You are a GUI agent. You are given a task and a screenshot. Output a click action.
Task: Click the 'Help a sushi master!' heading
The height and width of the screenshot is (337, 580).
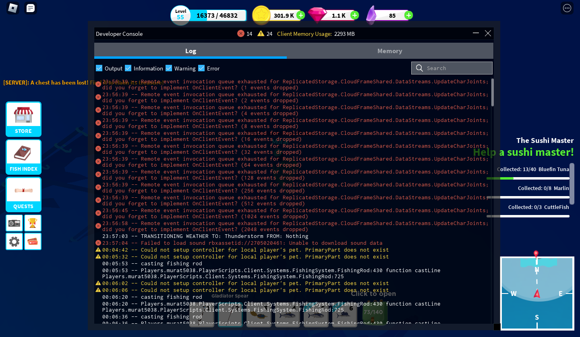[x=523, y=152]
